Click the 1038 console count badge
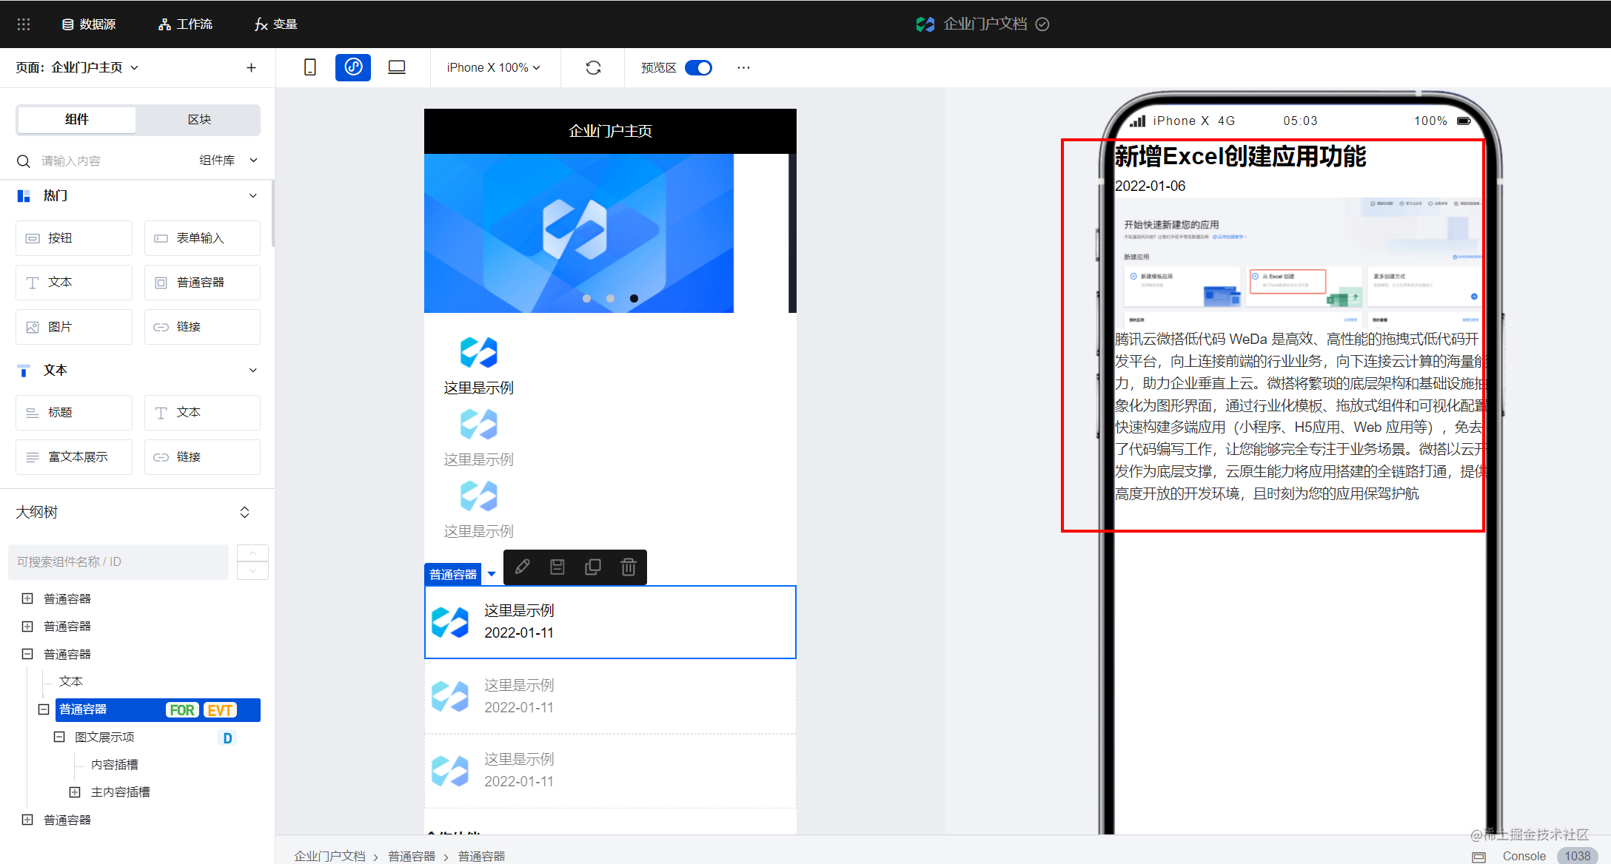Viewport: 1611px width, 864px height. point(1578,856)
